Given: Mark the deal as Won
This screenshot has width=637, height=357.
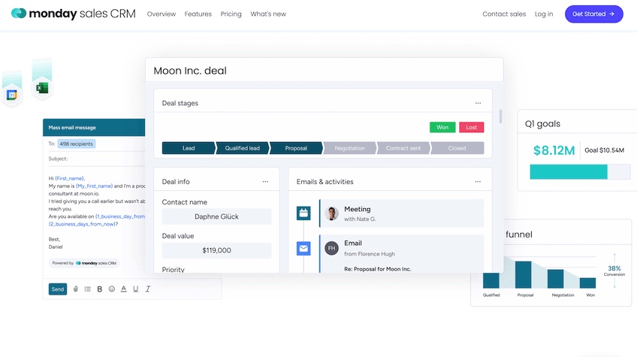Looking at the screenshot, I should click(x=442, y=127).
